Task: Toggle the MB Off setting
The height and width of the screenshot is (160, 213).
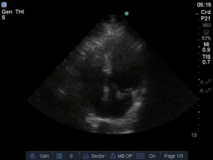Action: [125, 156]
